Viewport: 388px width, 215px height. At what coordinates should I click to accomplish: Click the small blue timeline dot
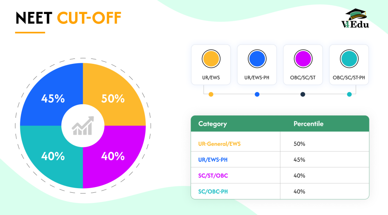tap(257, 94)
